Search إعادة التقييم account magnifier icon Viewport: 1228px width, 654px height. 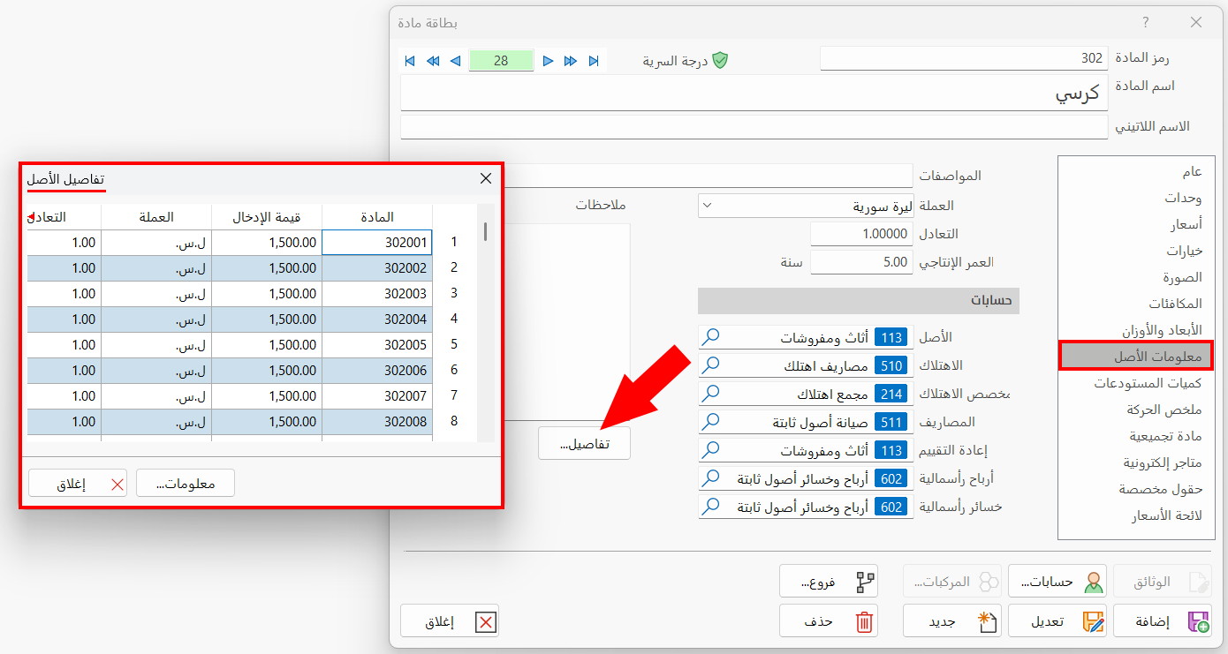[710, 450]
